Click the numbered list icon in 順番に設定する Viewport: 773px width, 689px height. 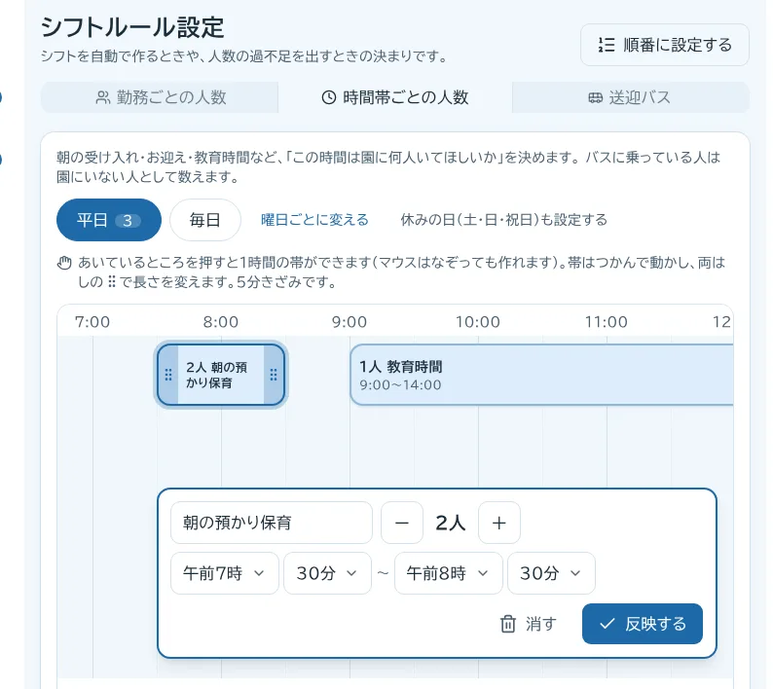[607, 45]
